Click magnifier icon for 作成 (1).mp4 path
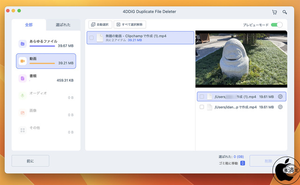Screen dimensions: 300x185 (280, 97)
